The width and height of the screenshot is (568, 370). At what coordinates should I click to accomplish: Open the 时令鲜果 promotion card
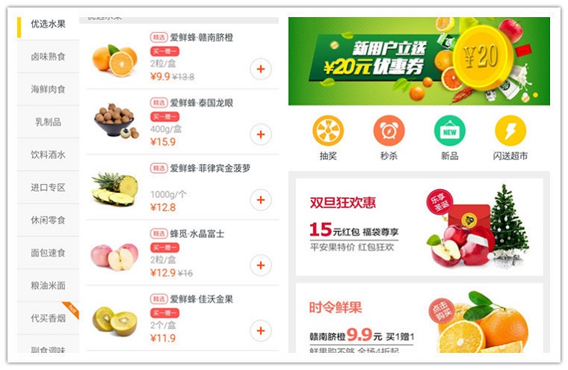pyautogui.click(x=419, y=318)
